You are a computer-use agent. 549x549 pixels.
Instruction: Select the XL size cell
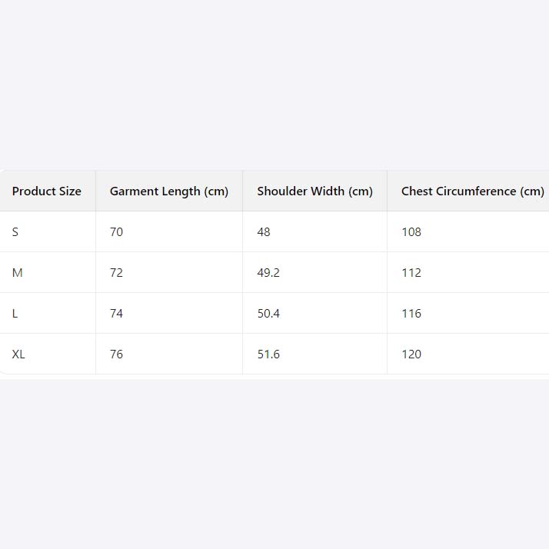pyautogui.click(x=18, y=354)
